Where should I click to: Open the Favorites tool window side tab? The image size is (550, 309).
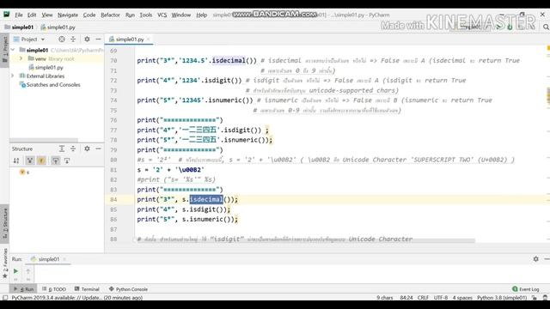coord(4,264)
